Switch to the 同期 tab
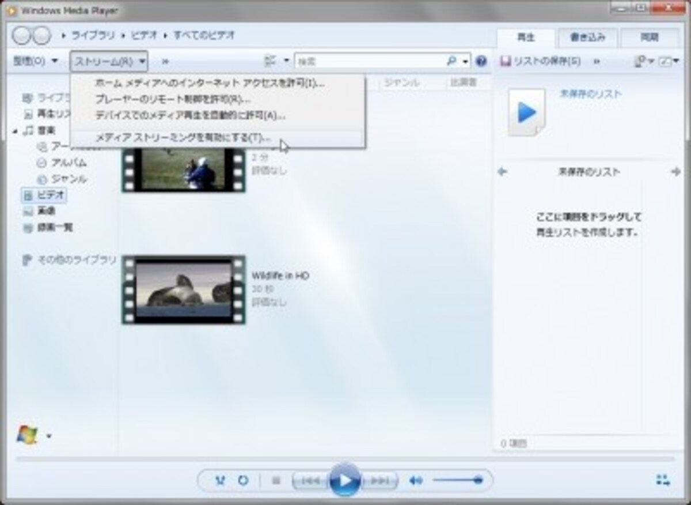Screen dimensions: 691x505 click(x=650, y=37)
